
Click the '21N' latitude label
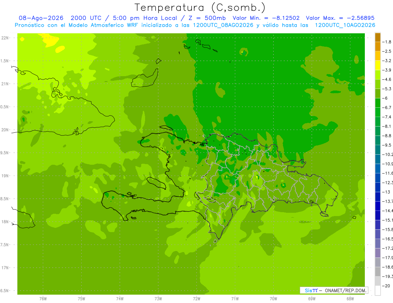tap(5, 84)
